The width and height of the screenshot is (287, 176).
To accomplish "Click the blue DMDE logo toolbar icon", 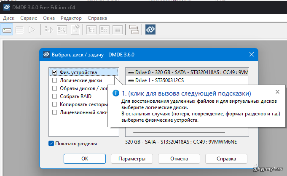I will [150, 29].
